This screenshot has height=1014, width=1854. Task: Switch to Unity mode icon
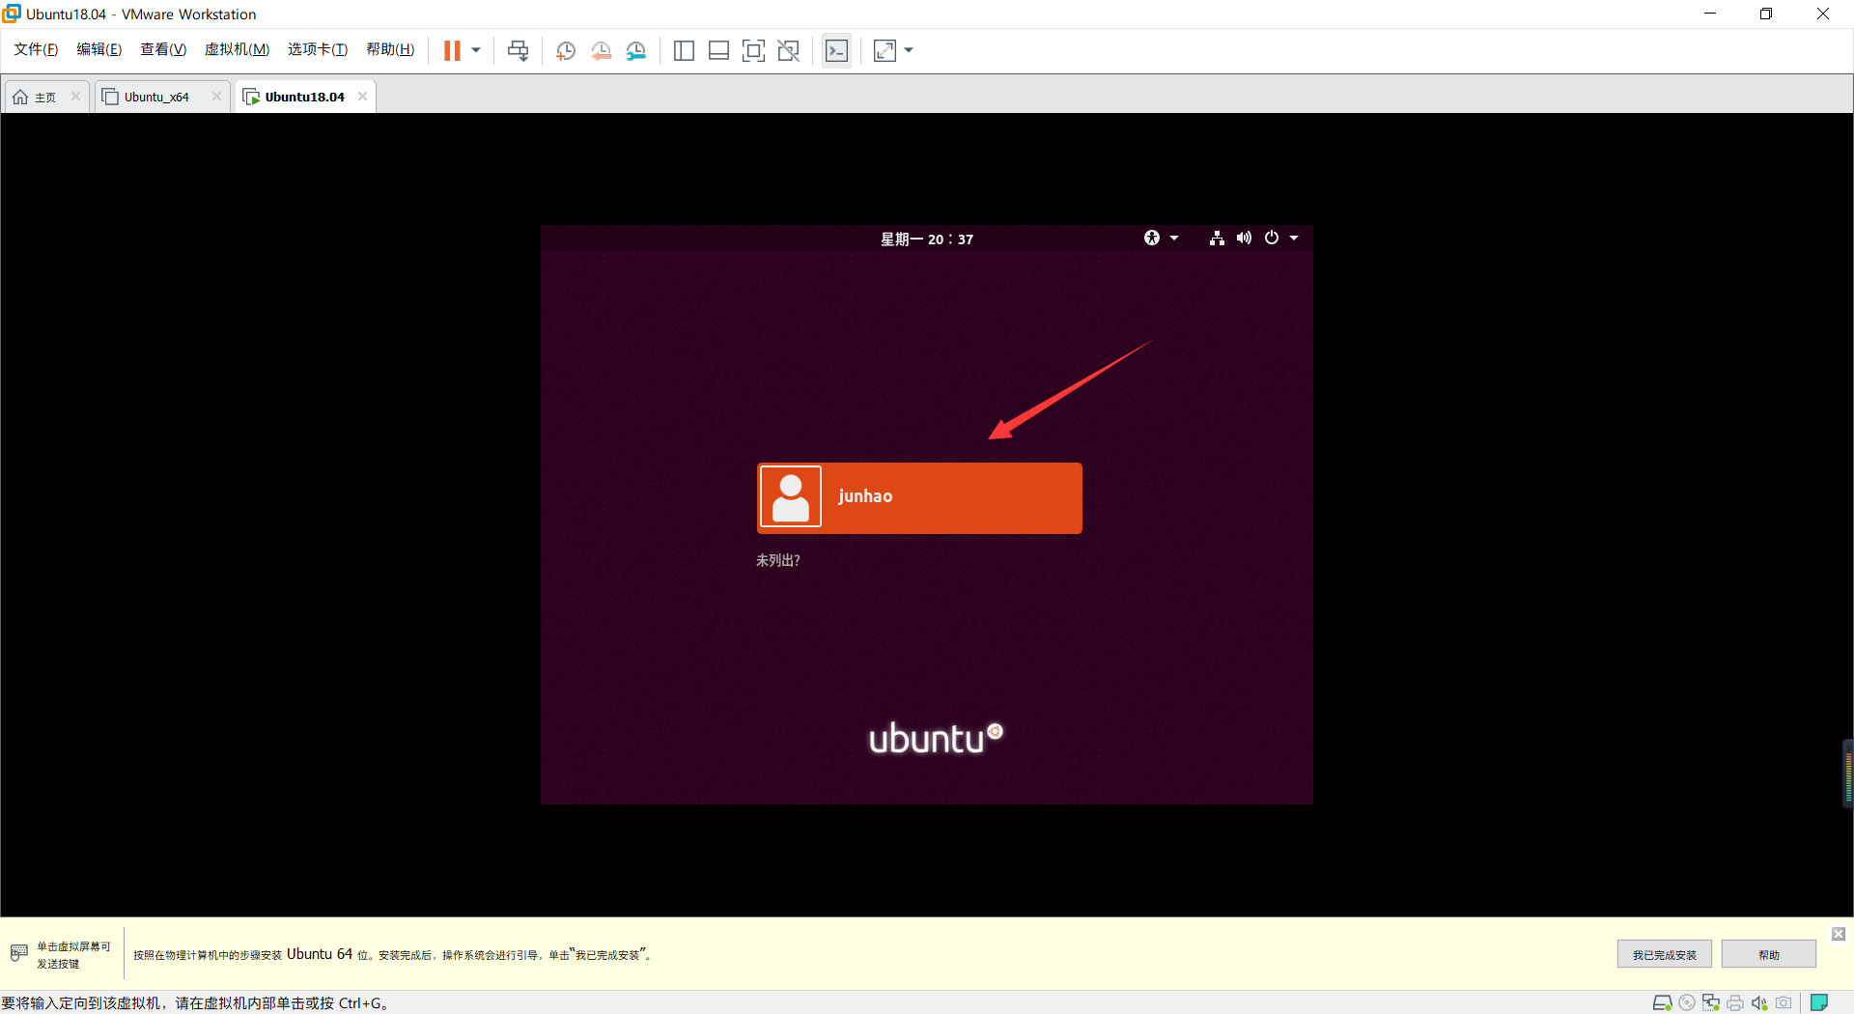point(789,50)
